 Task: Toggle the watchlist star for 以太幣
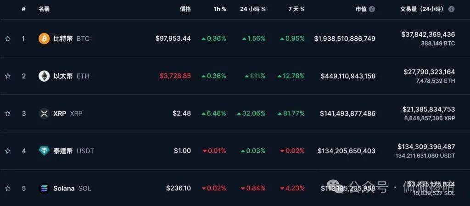click(8, 76)
